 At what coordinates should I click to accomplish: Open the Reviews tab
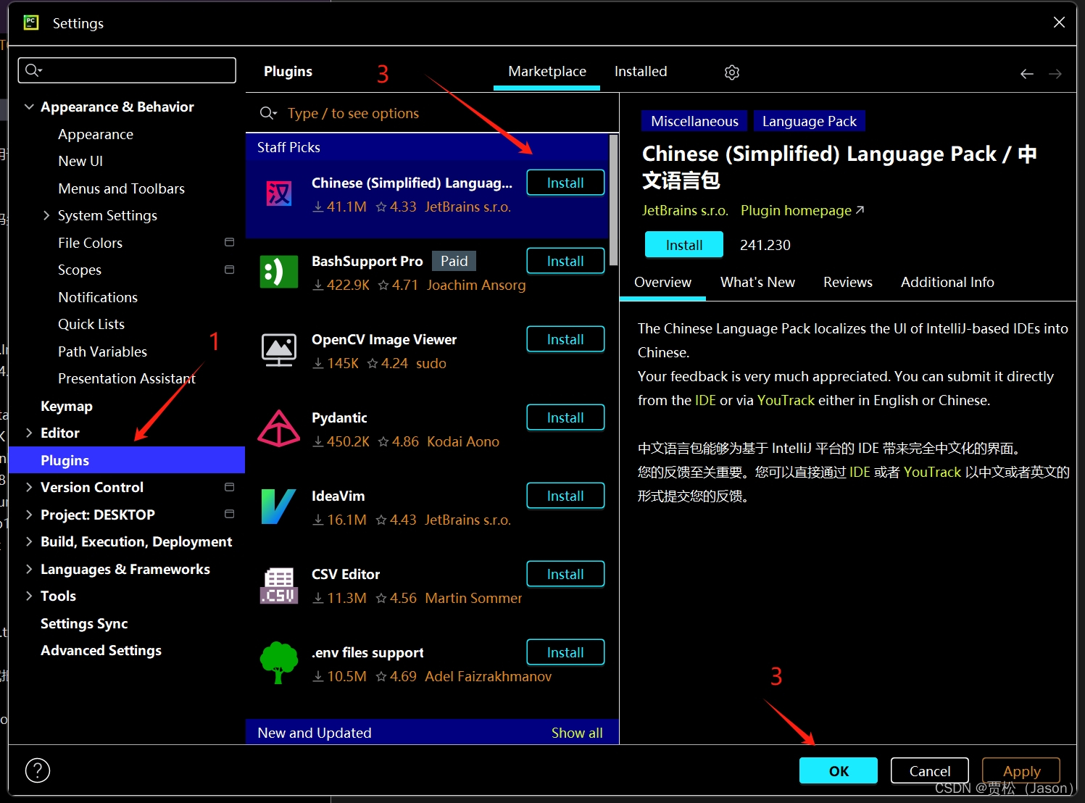click(x=847, y=283)
